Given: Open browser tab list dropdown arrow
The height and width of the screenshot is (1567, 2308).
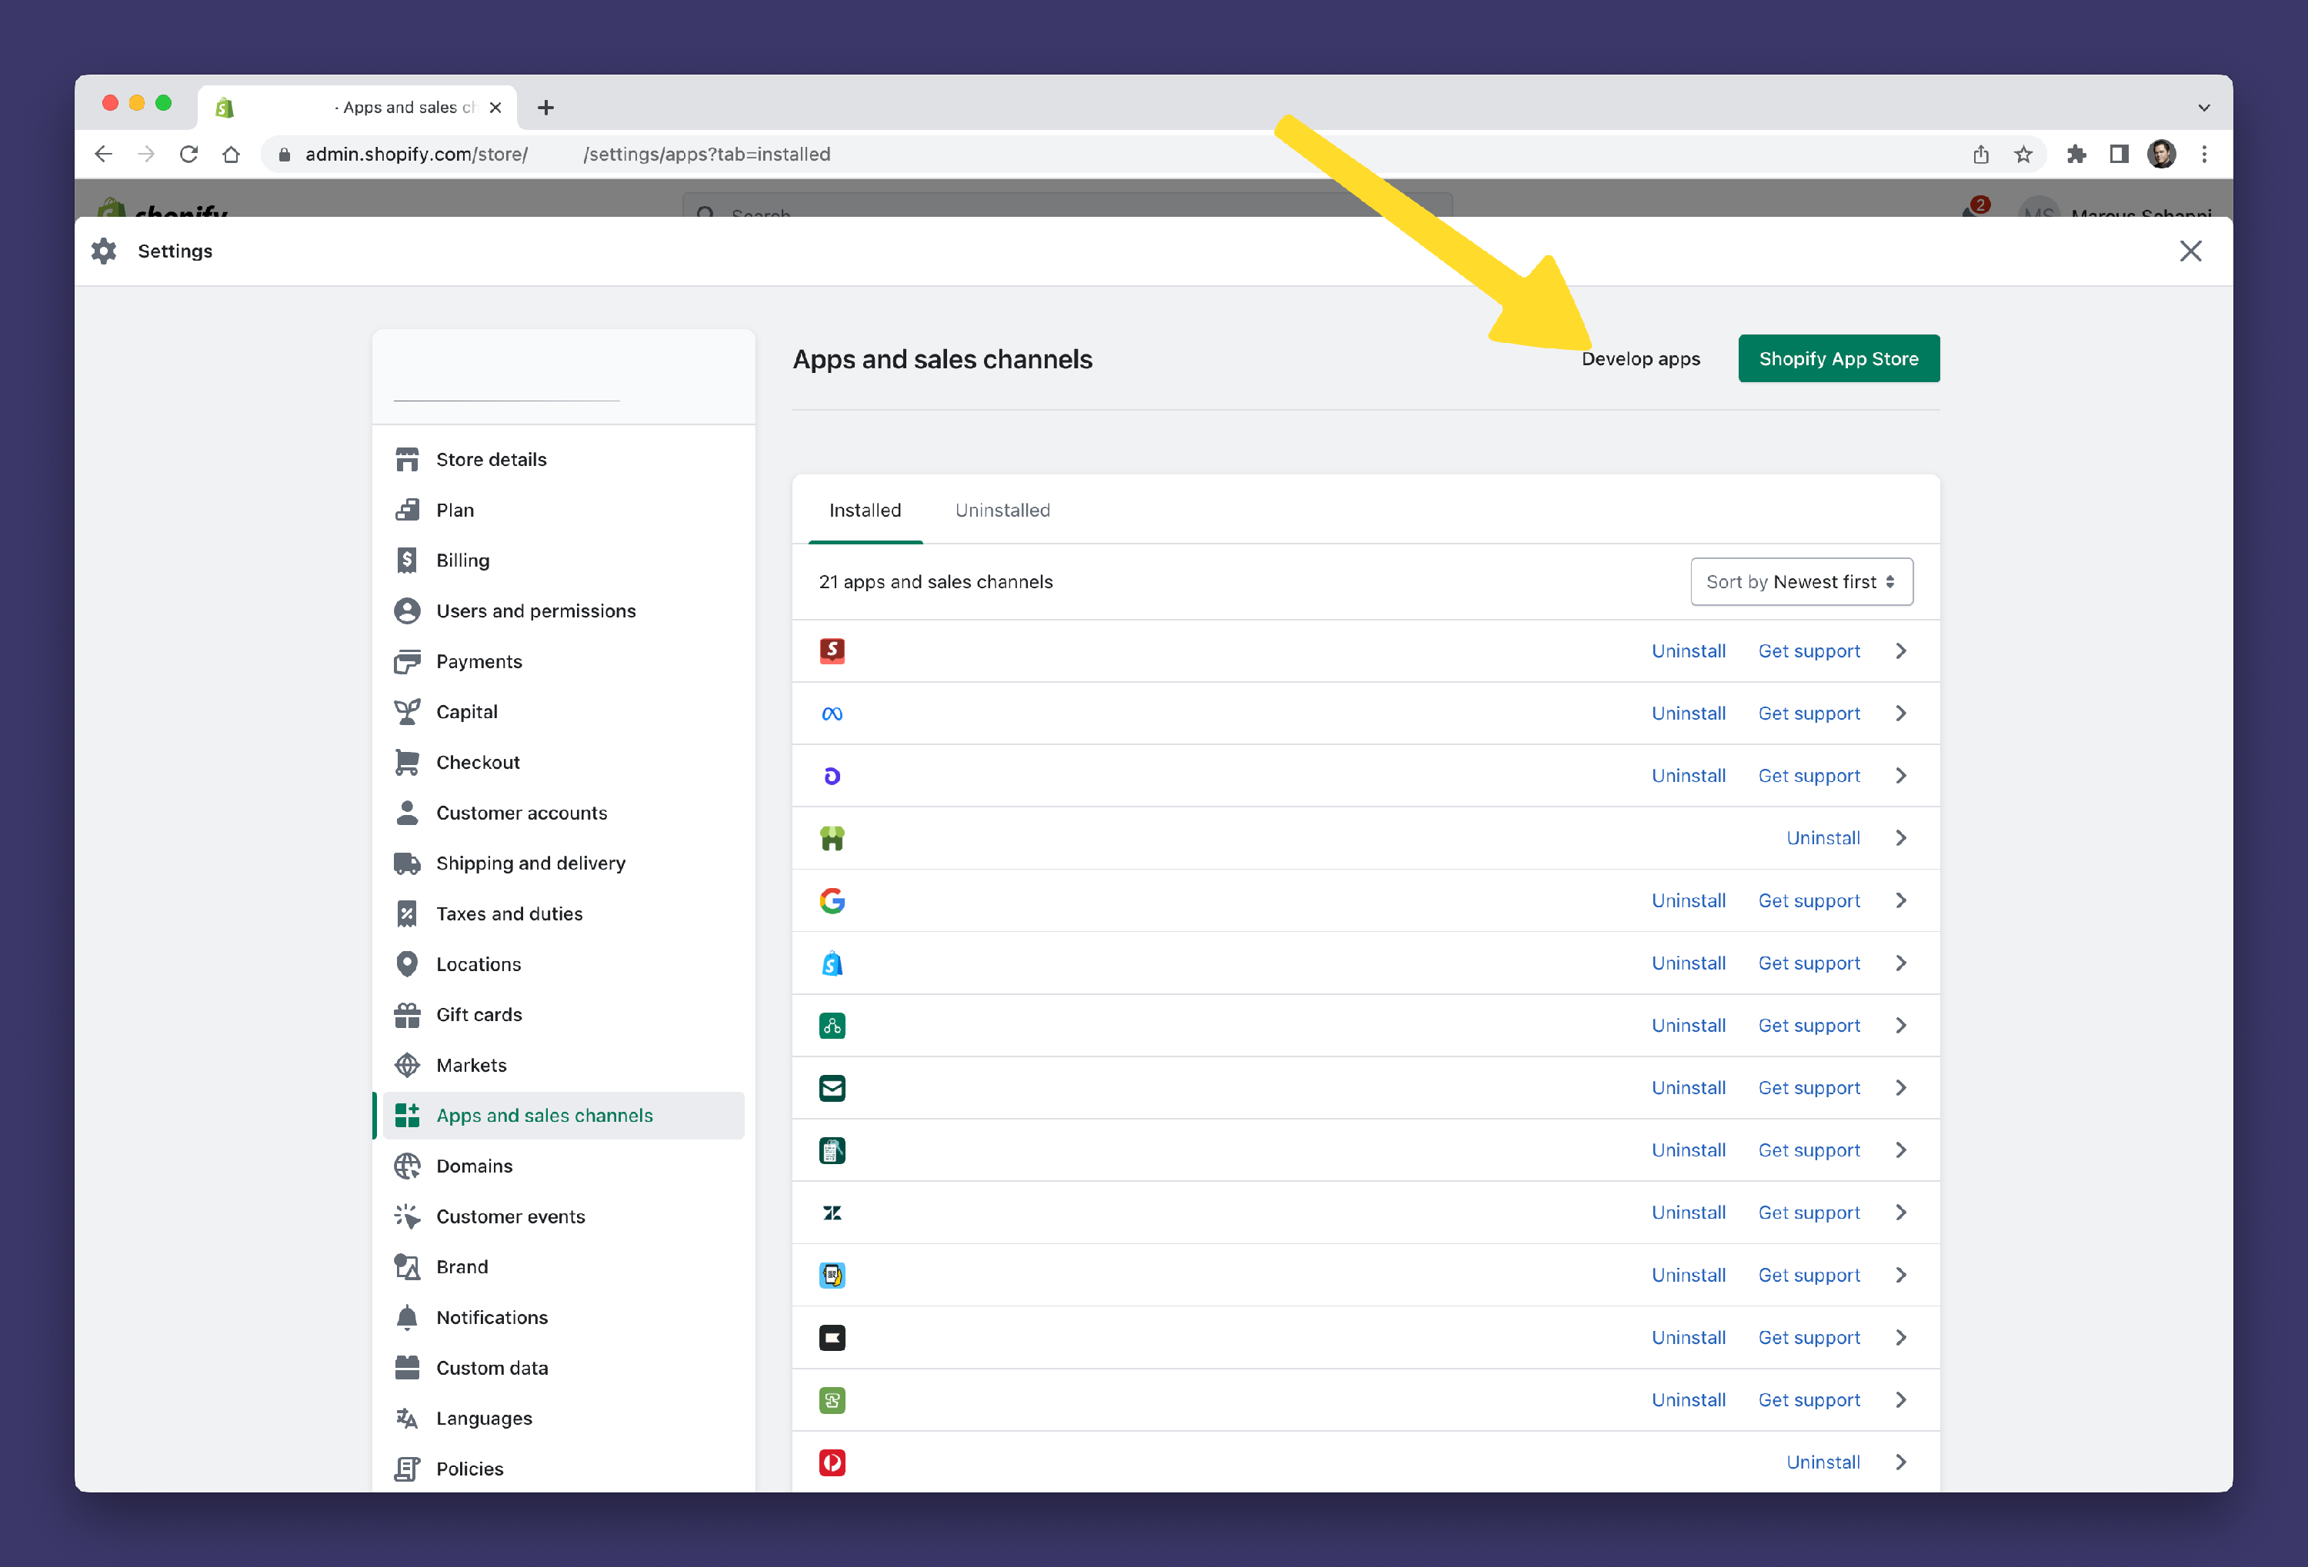Looking at the screenshot, I should click(2203, 107).
